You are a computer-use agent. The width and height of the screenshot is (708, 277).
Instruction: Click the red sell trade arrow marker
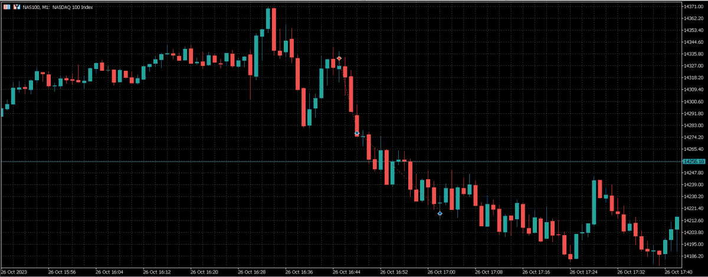tap(339, 58)
